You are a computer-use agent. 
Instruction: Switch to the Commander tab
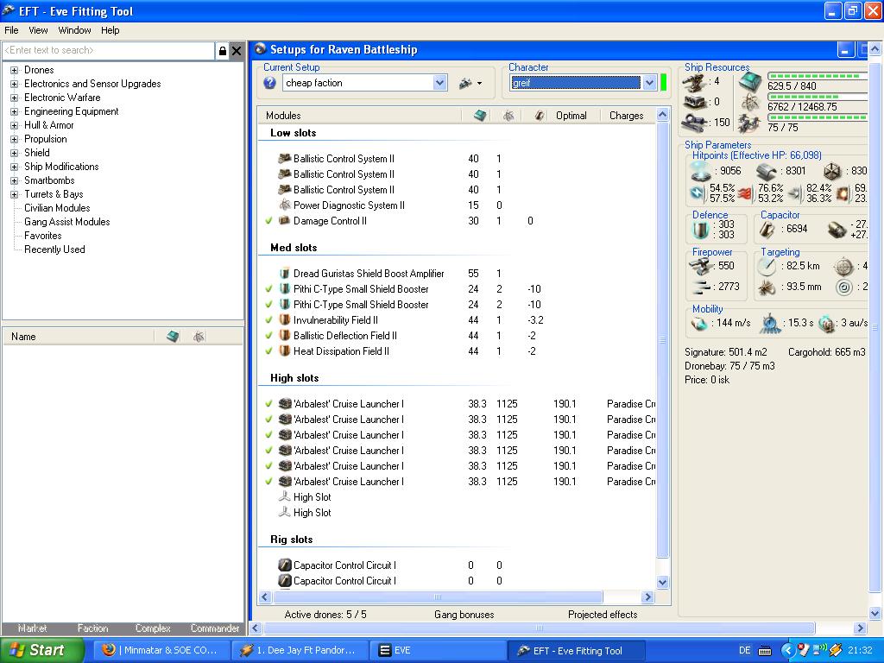215,628
